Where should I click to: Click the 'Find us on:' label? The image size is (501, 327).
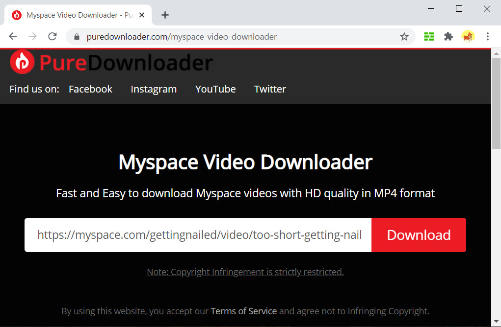click(34, 89)
